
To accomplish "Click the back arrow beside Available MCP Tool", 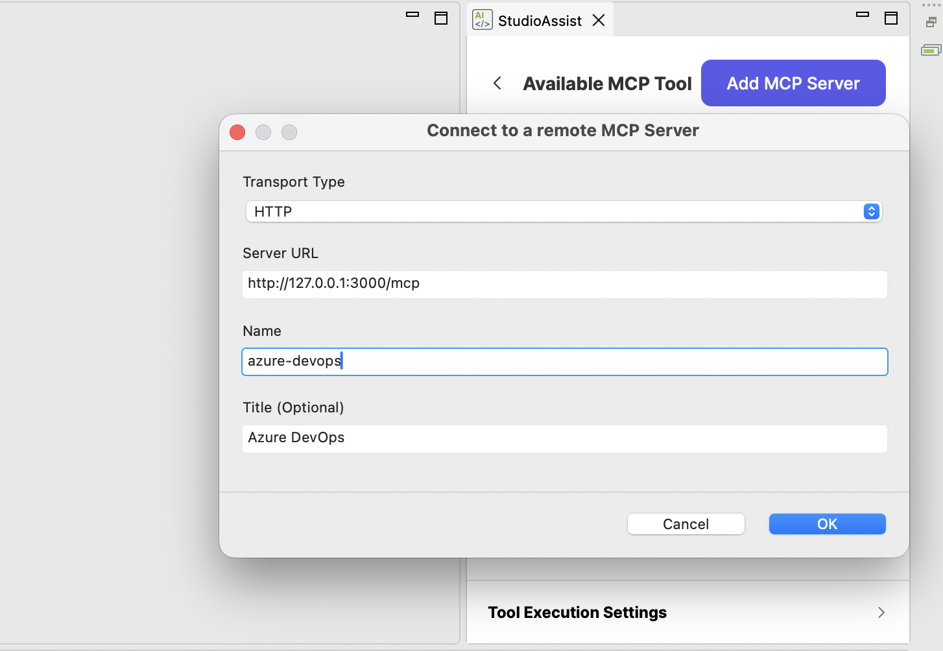I will (497, 83).
